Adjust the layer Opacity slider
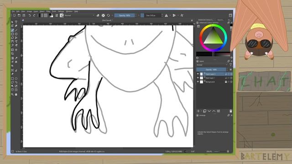The height and width of the screenshot is (164, 292). point(211,70)
